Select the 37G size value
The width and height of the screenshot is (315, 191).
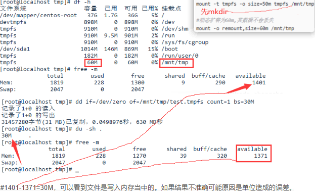[92, 16]
